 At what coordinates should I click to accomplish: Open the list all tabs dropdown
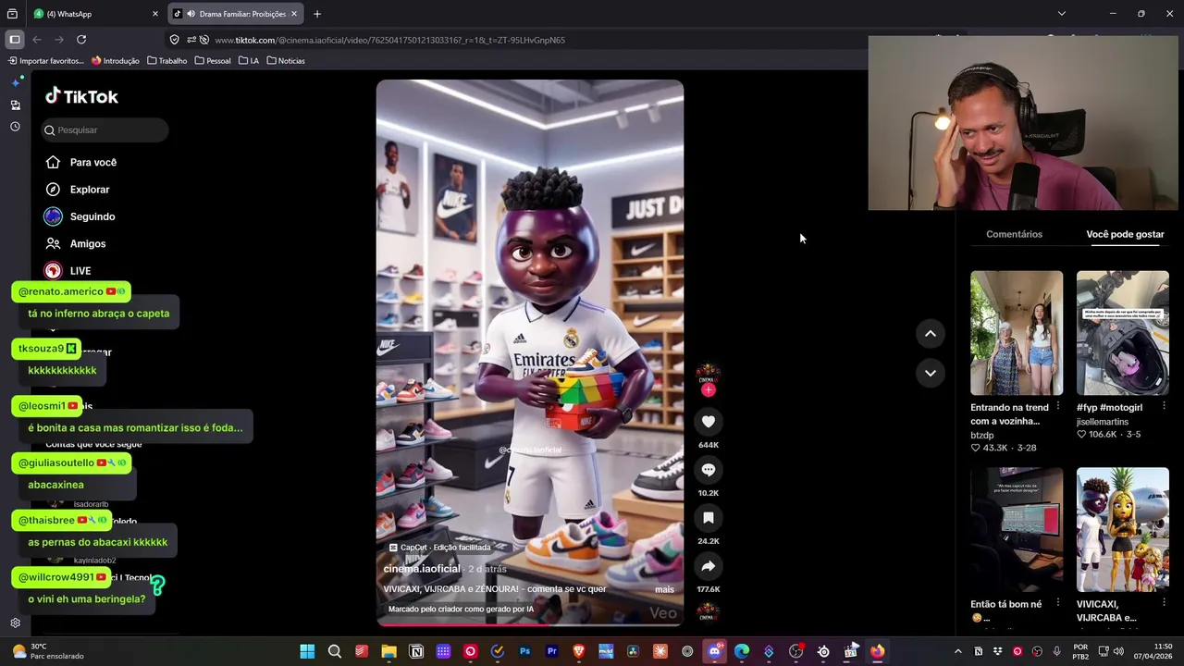(x=1062, y=14)
